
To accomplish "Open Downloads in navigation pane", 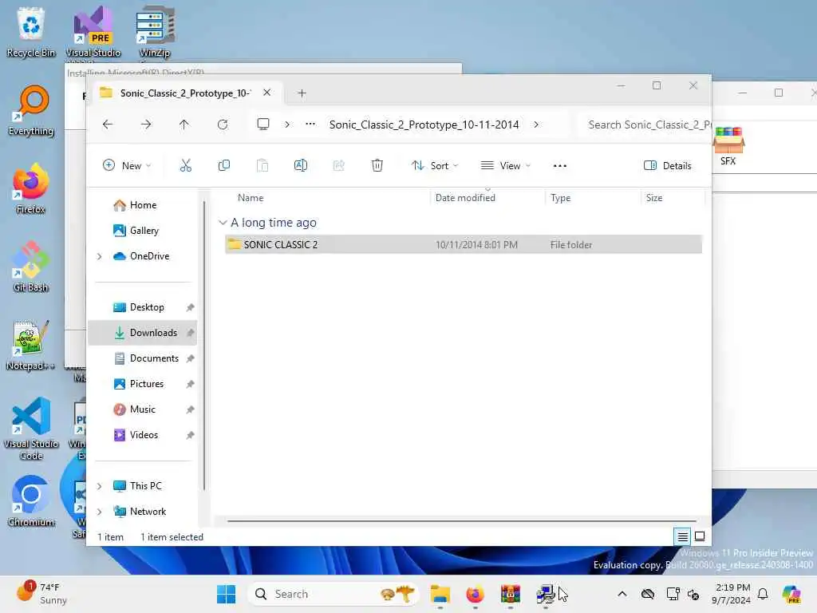I will 144,333.
